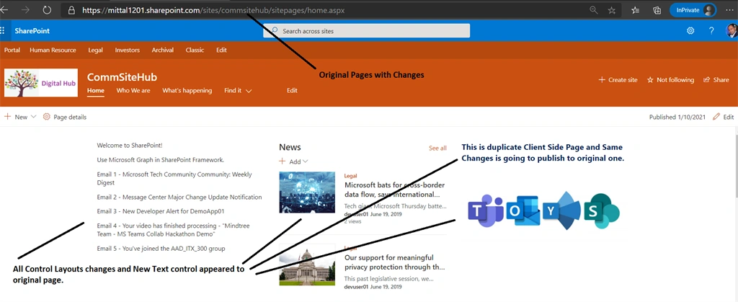738x302 pixels.
Task: Open Investors hub navigation link
Action: (x=128, y=50)
